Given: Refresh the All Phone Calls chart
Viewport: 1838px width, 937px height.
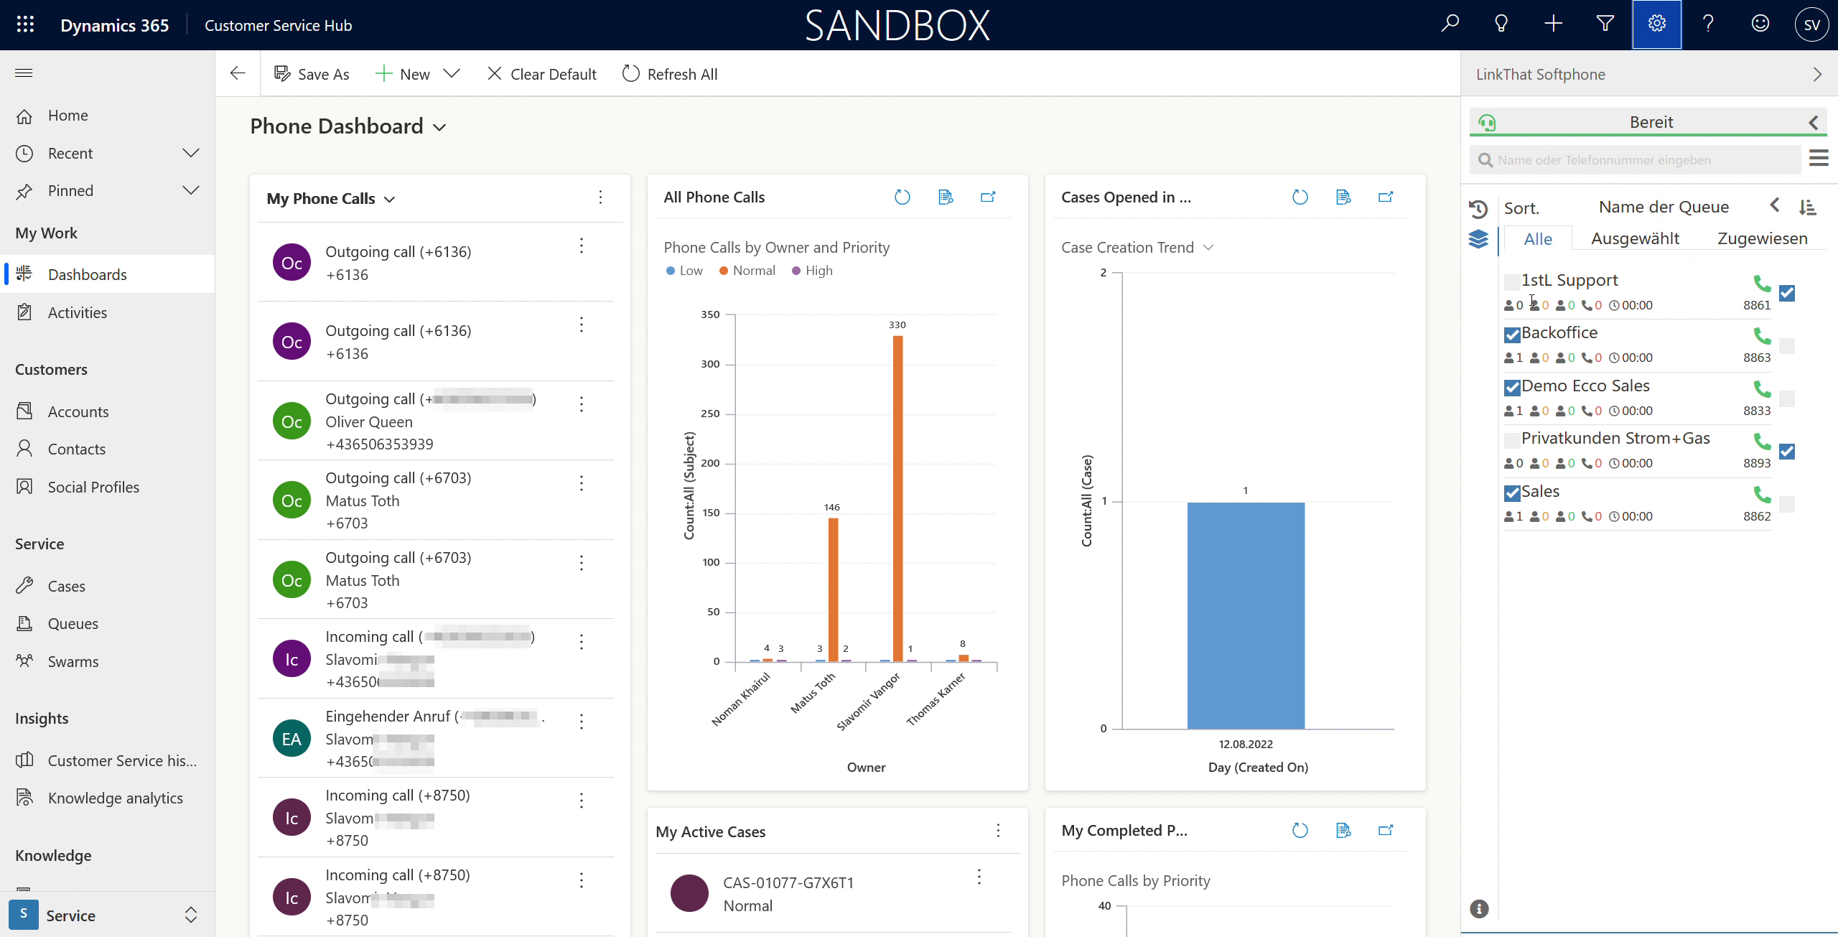Looking at the screenshot, I should (x=902, y=197).
